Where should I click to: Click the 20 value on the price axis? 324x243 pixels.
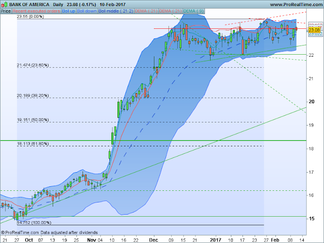311,102
